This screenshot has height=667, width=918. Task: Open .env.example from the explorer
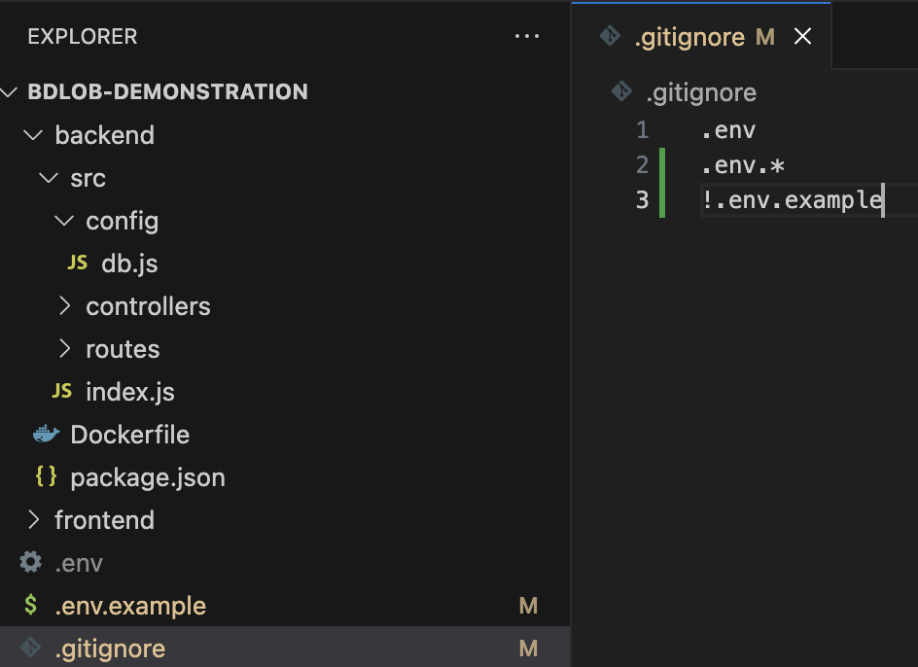130,606
